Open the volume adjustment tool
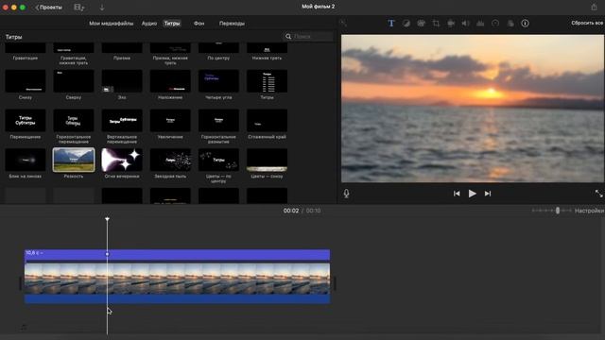The height and width of the screenshot is (340, 605). 466,23
